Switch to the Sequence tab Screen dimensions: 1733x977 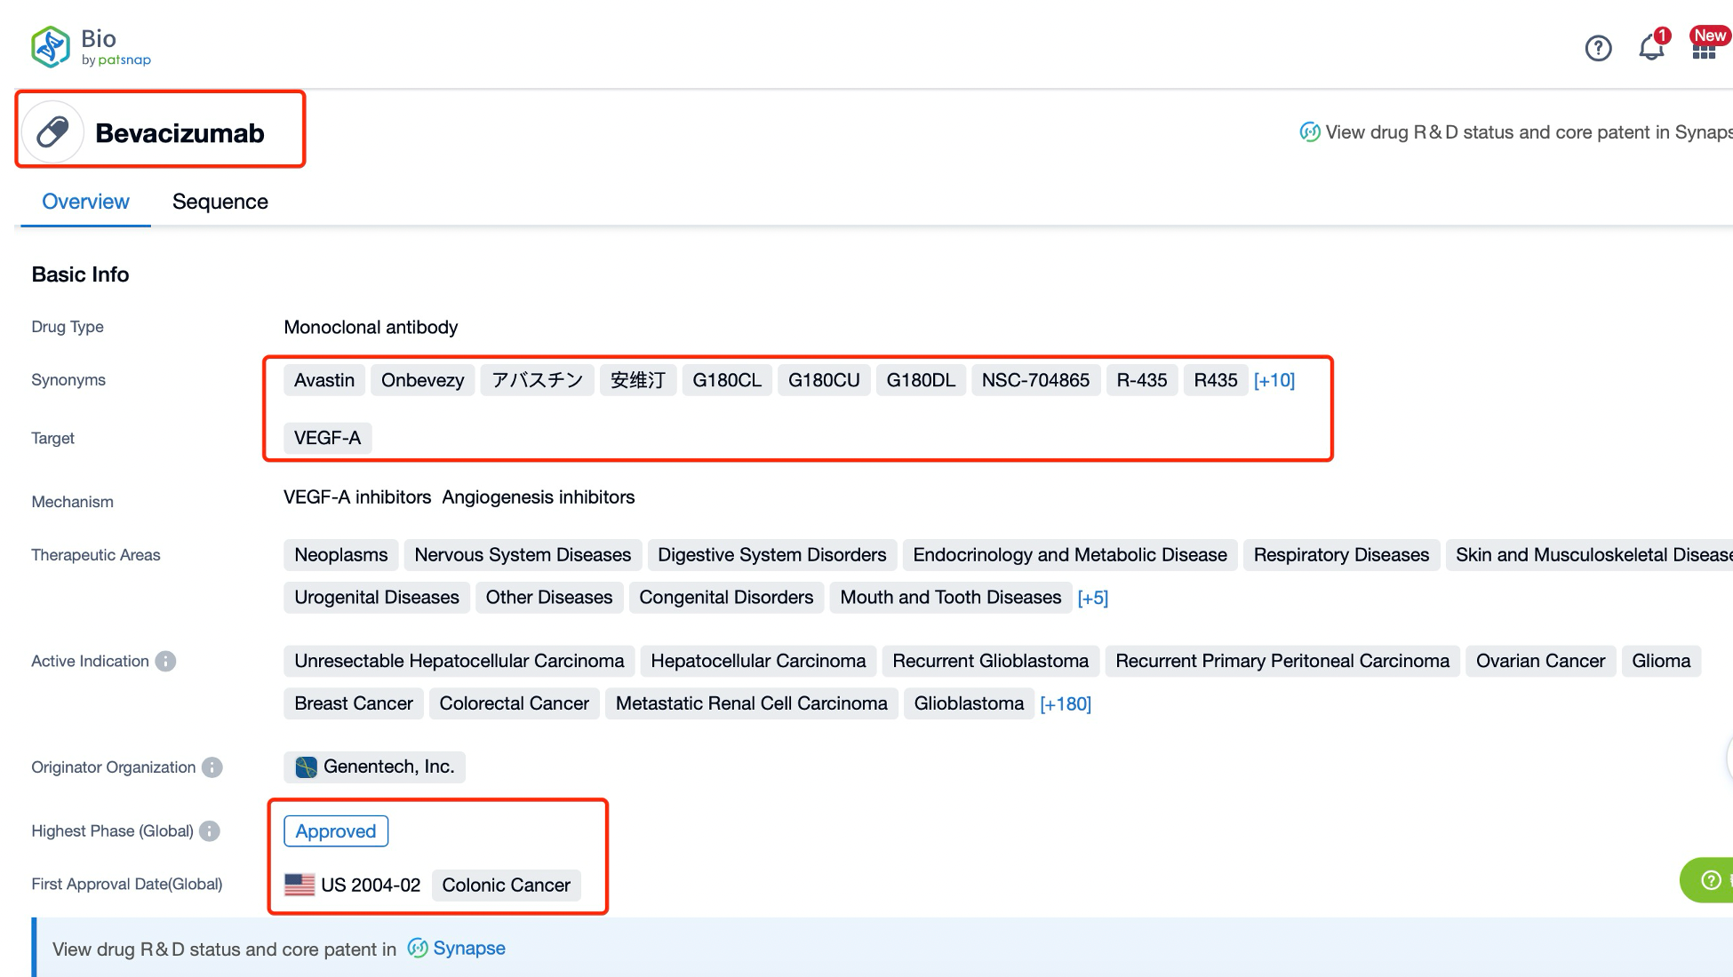pyautogui.click(x=219, y=201)
